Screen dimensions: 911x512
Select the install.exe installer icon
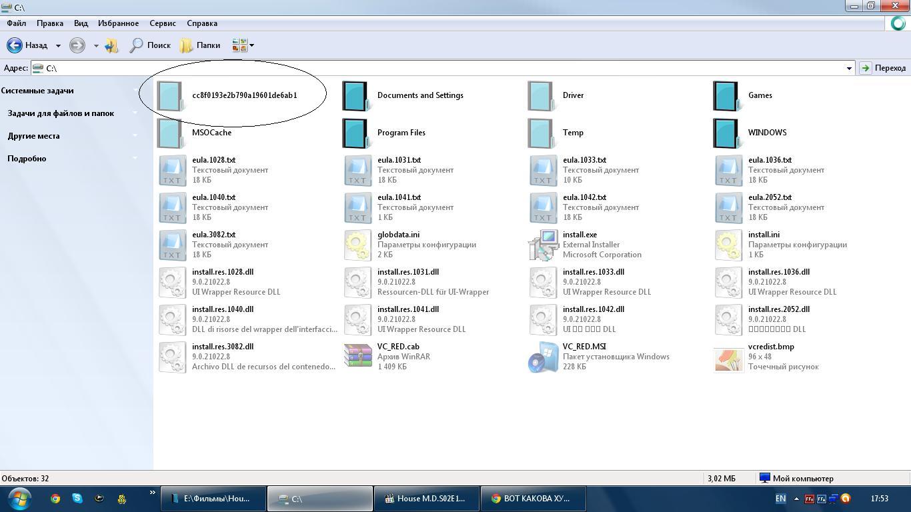(543, 245)
